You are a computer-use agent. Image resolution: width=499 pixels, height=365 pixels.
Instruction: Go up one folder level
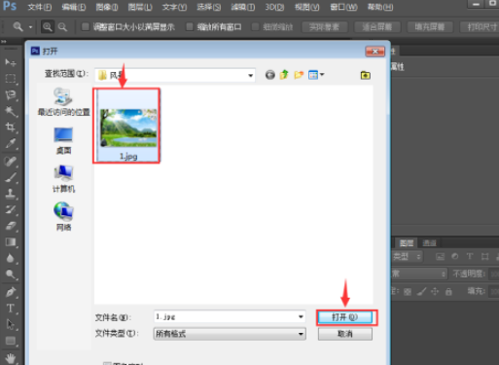tap(284, 75)
